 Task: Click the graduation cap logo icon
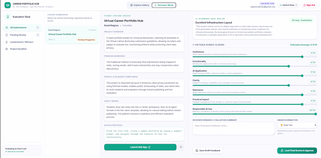[x=7, y=5]
